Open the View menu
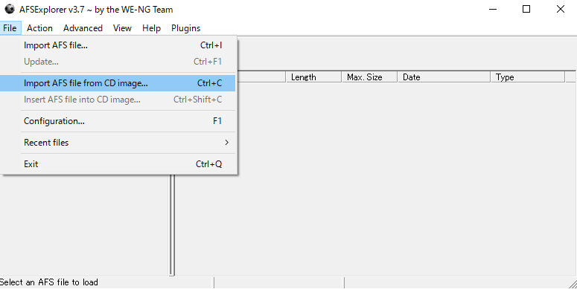 [122, 28]
